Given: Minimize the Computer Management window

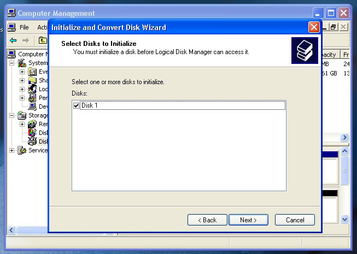Looking at the screenshot, I should (318, 13).
